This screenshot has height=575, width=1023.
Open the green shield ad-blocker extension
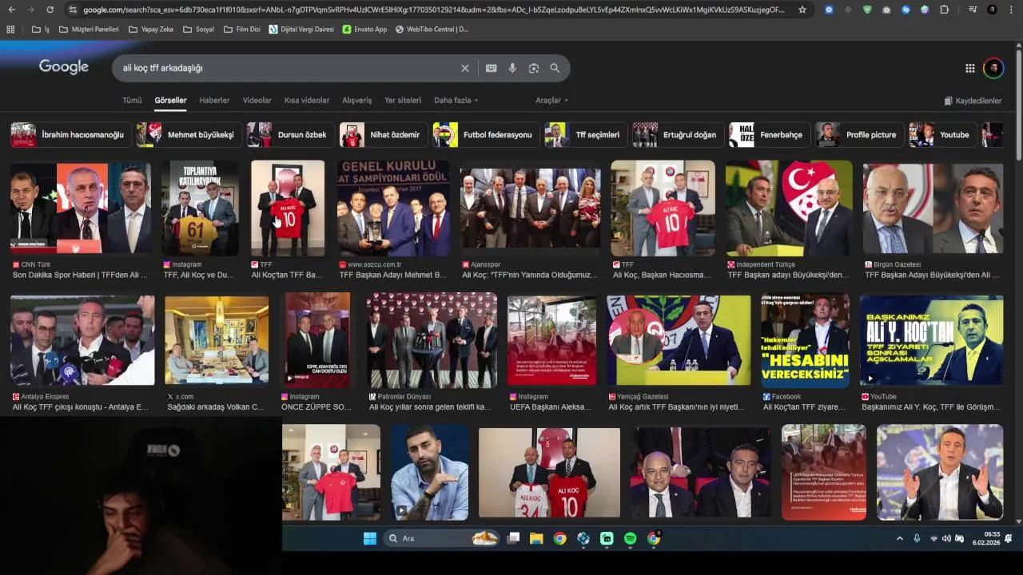(x=867, y=10)
